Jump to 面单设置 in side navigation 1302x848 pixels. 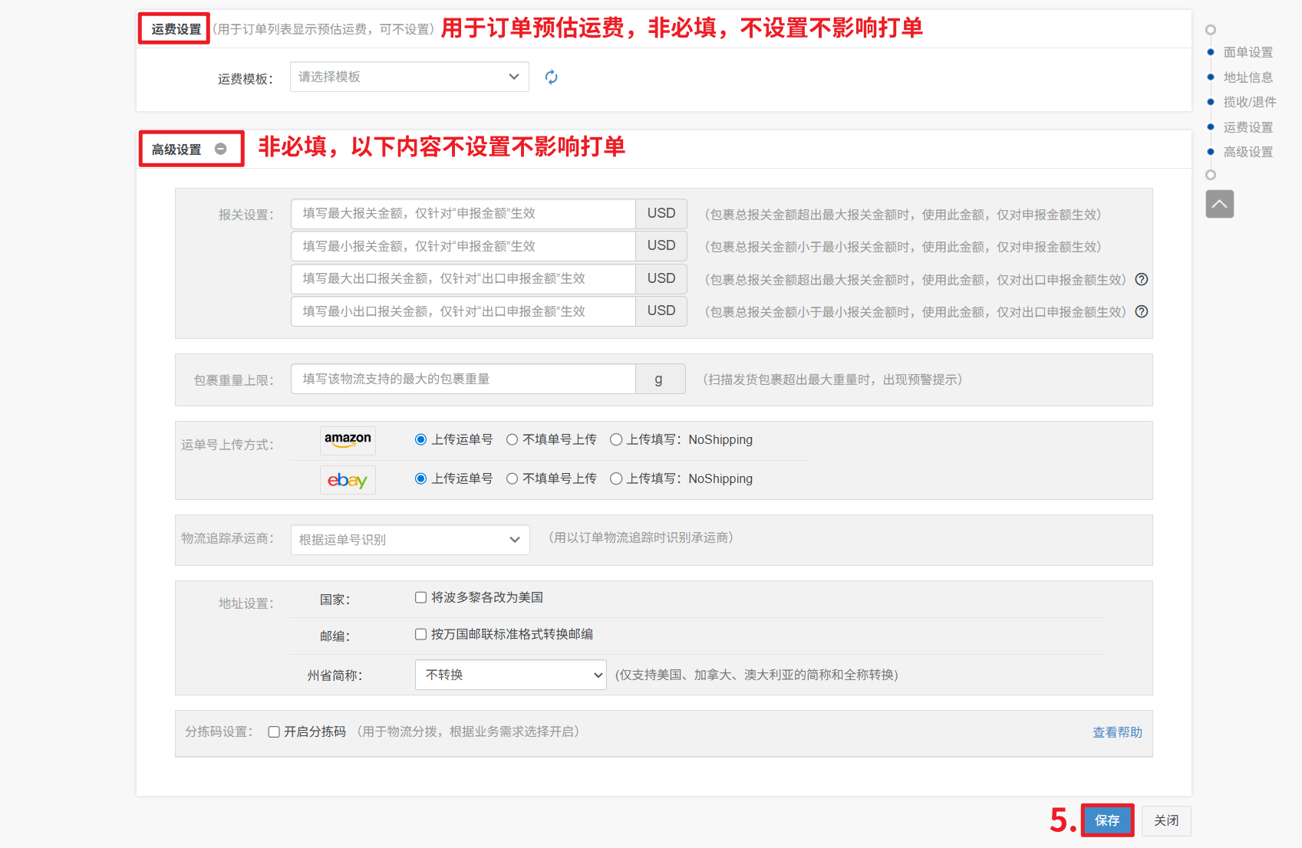pos(1248,52)
